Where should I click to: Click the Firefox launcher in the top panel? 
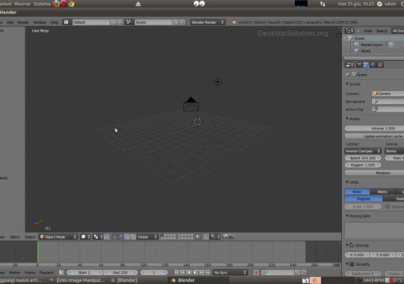[56, 4]
